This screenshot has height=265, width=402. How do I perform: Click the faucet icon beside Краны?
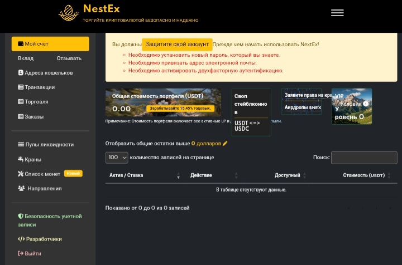pos(21,159)
